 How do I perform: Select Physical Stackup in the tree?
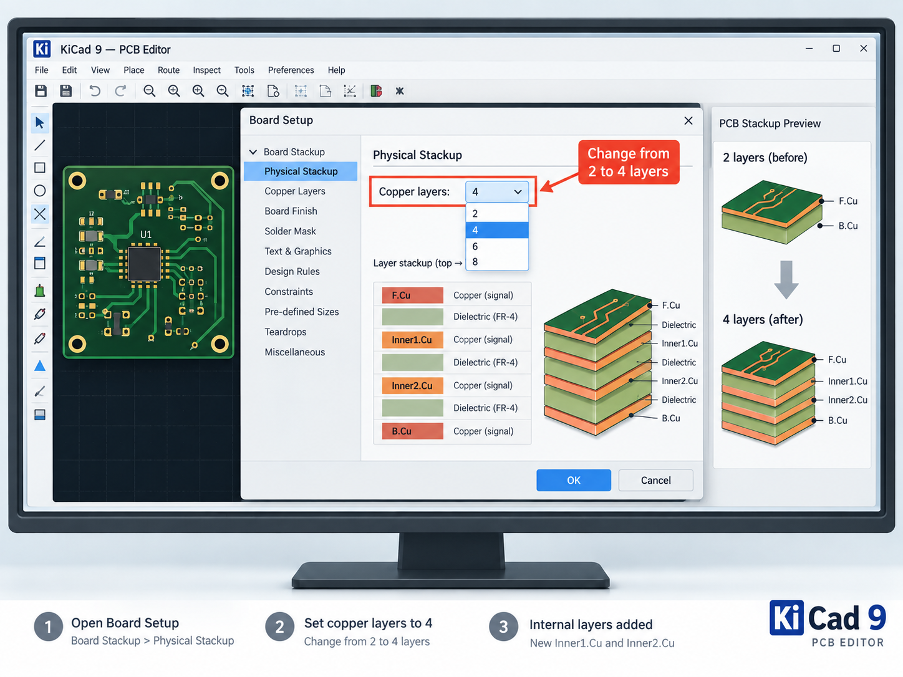pos(301,171)
